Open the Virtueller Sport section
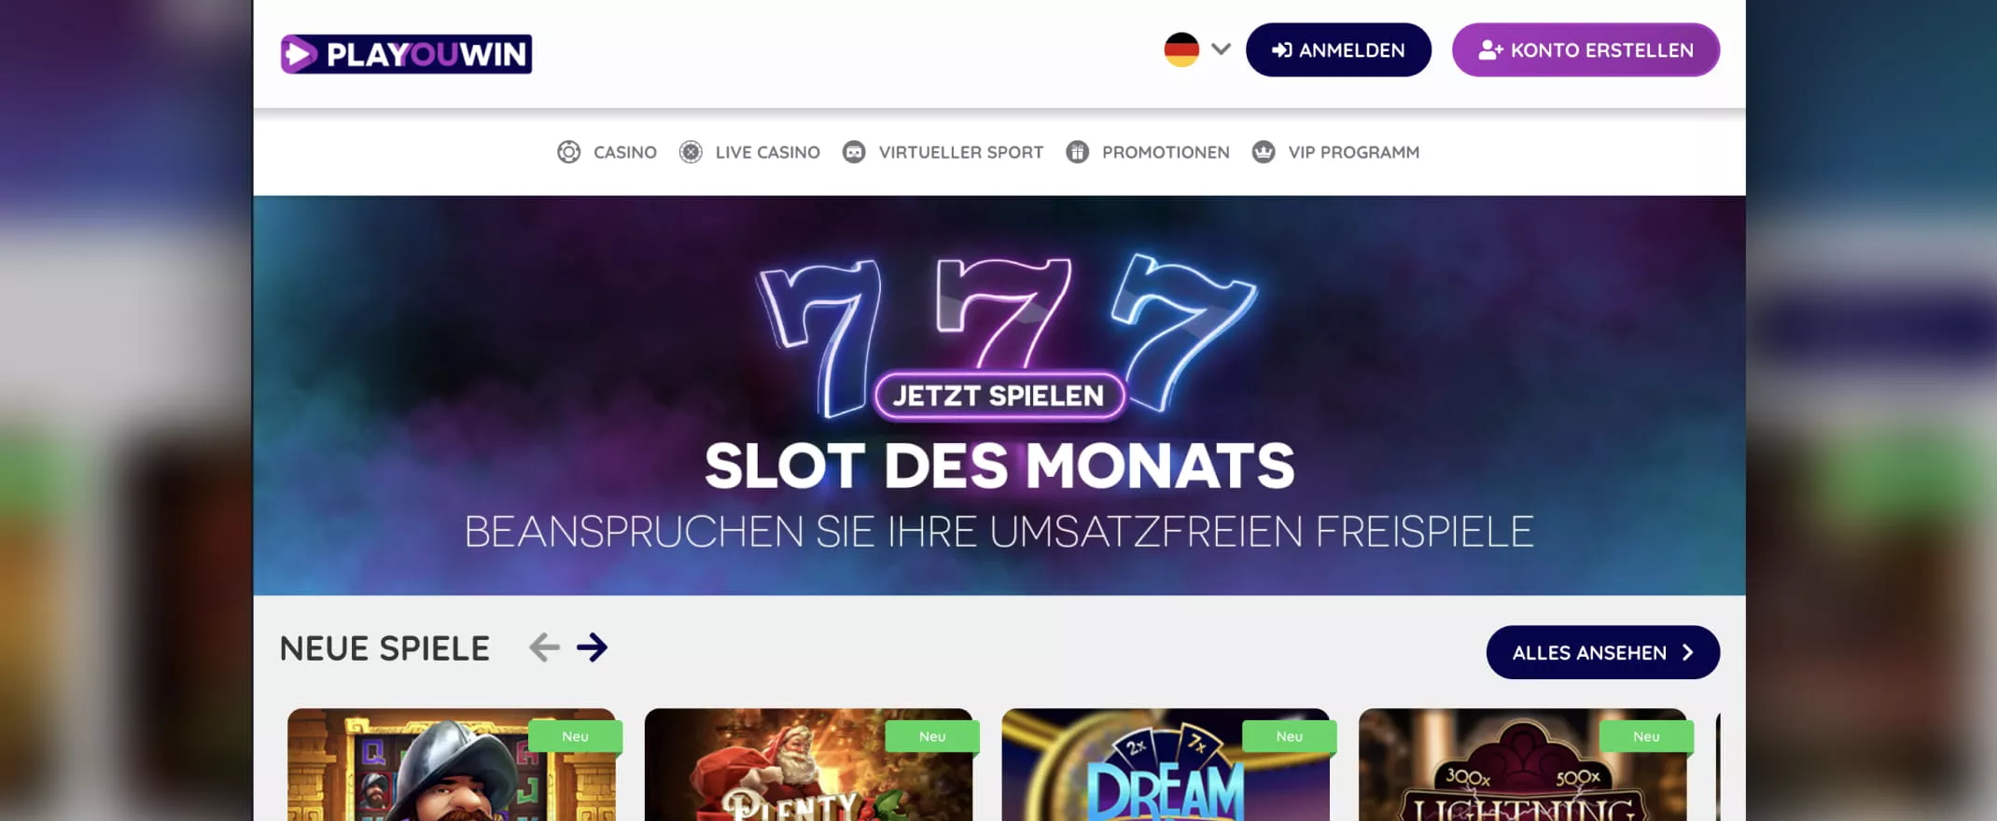 coord(961,152)
